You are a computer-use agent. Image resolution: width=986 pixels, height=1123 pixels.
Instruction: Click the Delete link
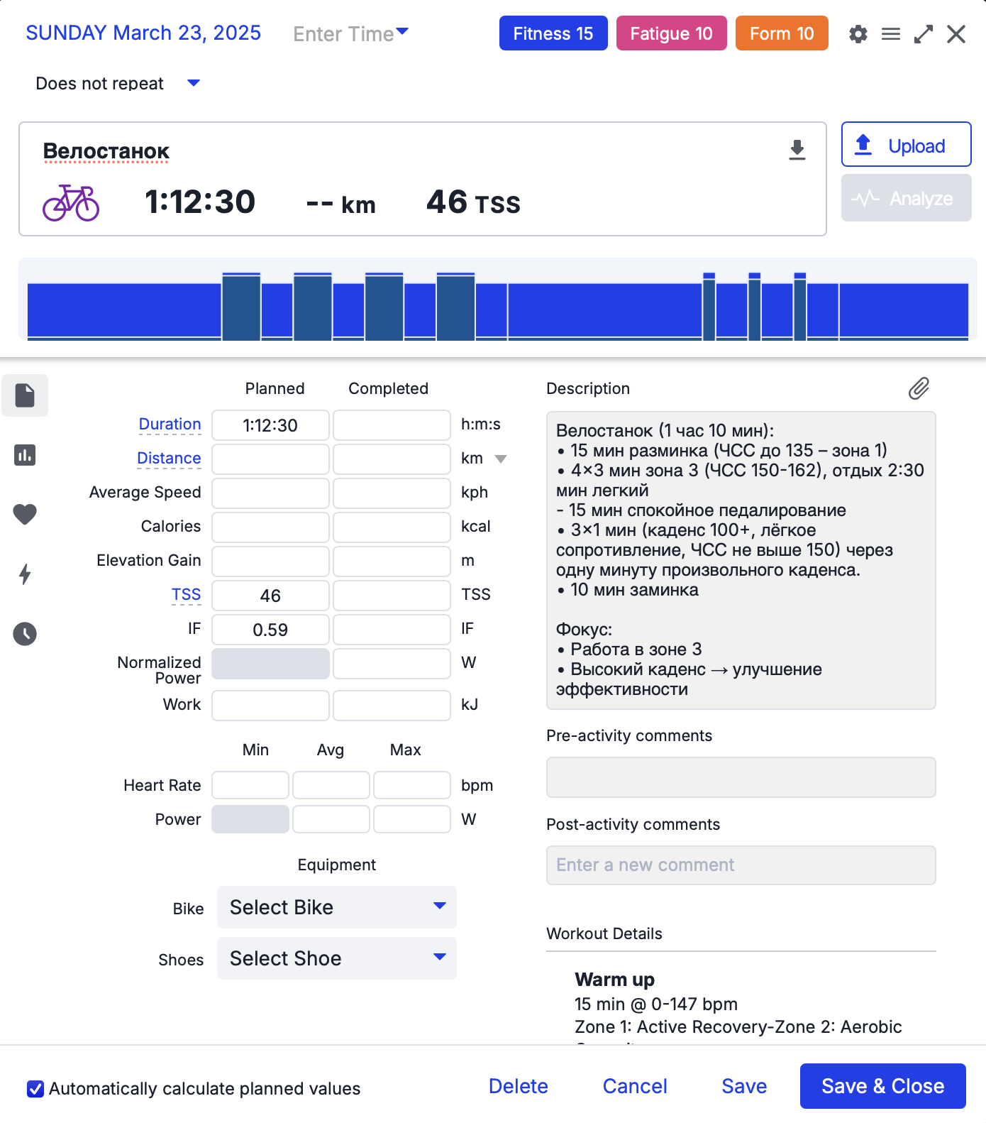pyautogui.click(x=518, y=1086)
